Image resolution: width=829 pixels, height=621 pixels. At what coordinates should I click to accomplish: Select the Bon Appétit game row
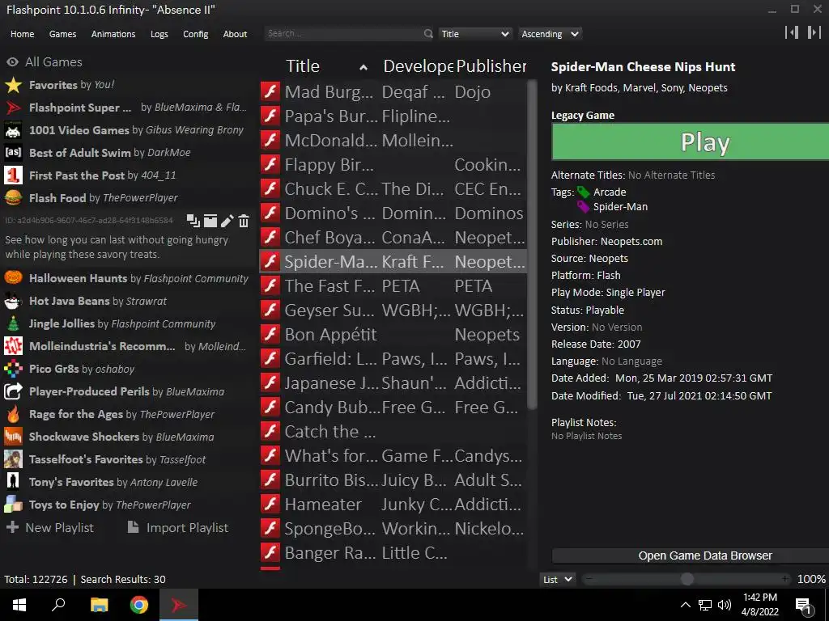393,335
